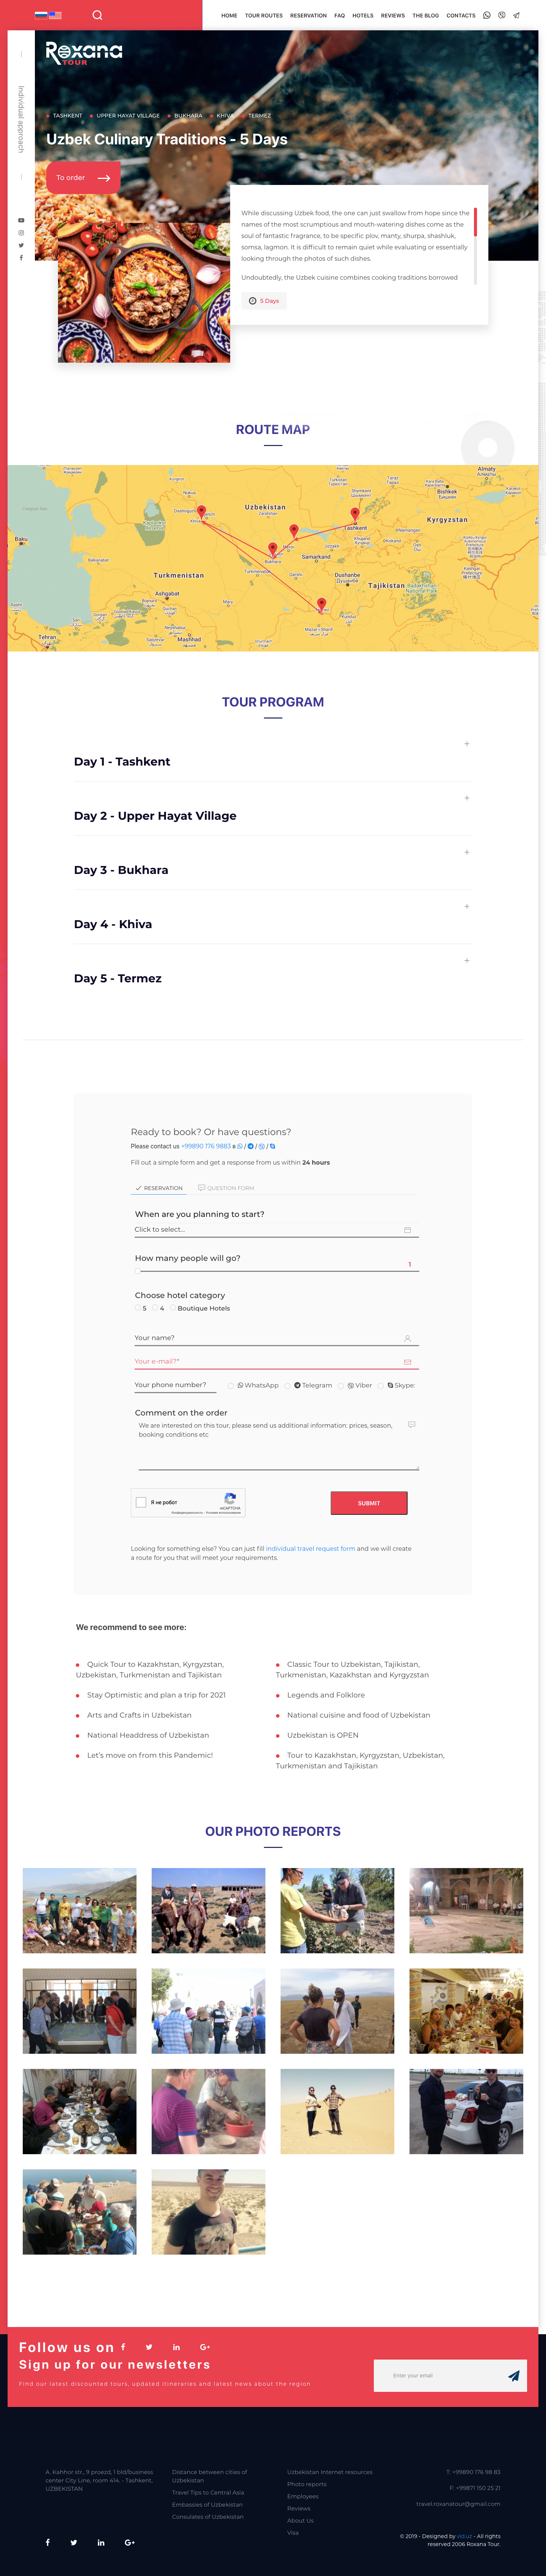Open LinkedIn icon beside Follow us on
Viewport: 546px width, 2576px height.
point(176,2346)
